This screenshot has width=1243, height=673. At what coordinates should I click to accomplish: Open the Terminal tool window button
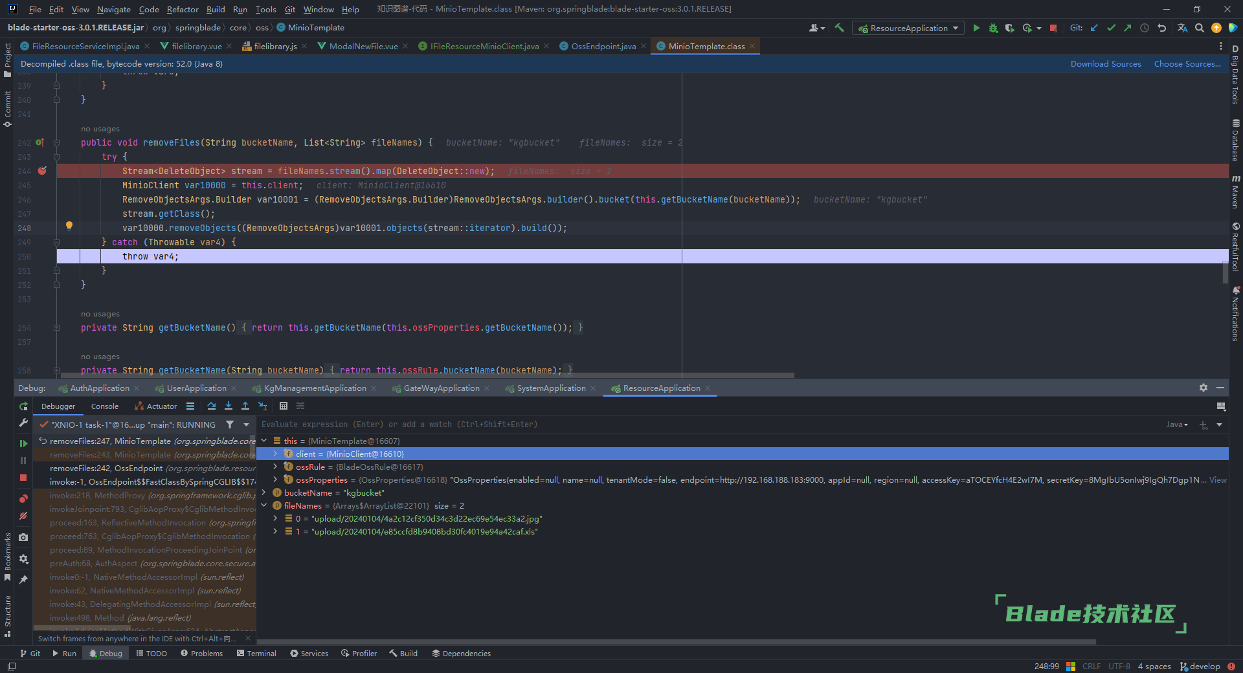[256, 653]
